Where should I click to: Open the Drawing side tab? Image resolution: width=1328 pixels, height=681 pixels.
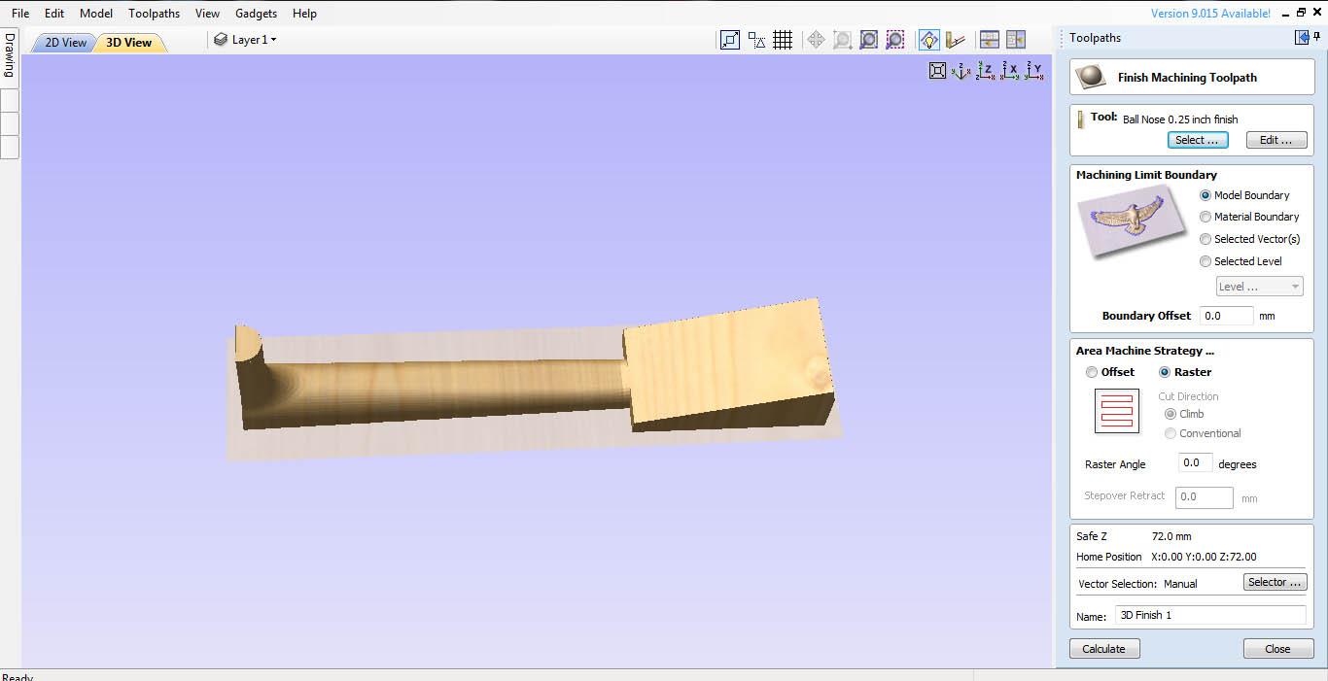pyautogui.click(x=9, y=55)
